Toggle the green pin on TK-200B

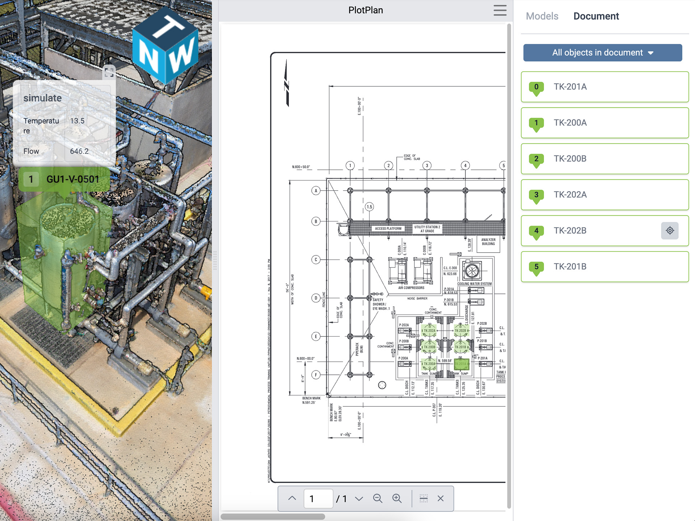coord(536,159)
